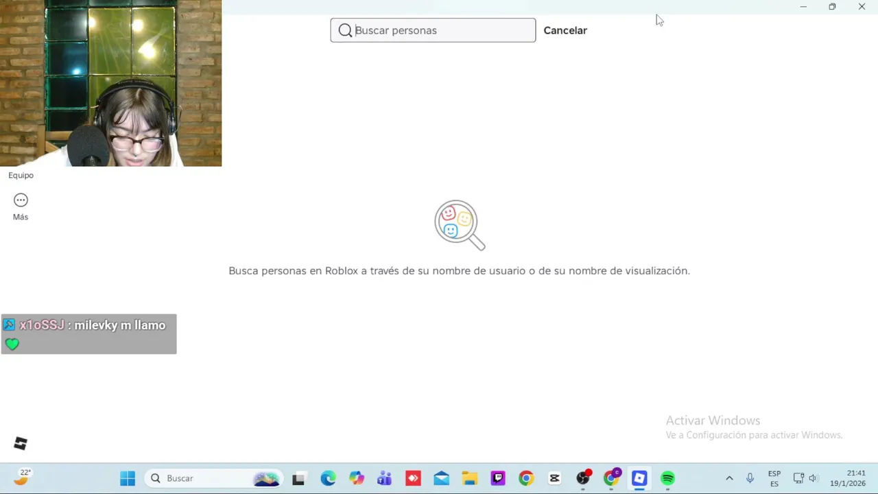Show hidden system tray icons
The height and width of the screenshot is (494, 878).
click(729, 478)
